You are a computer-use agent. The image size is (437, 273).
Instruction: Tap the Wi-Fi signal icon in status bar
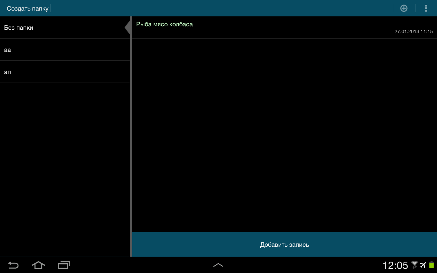[x=414, y=265]
